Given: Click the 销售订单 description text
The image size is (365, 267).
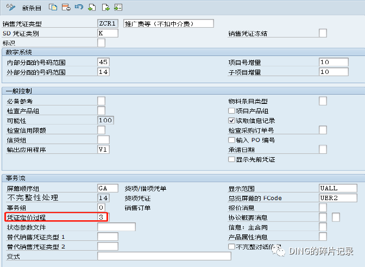Looking at the screenshot, I should (x=137, y=208).
